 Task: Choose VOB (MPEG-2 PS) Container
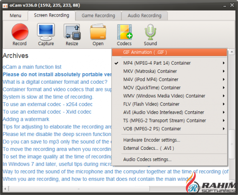pos(169,129)
